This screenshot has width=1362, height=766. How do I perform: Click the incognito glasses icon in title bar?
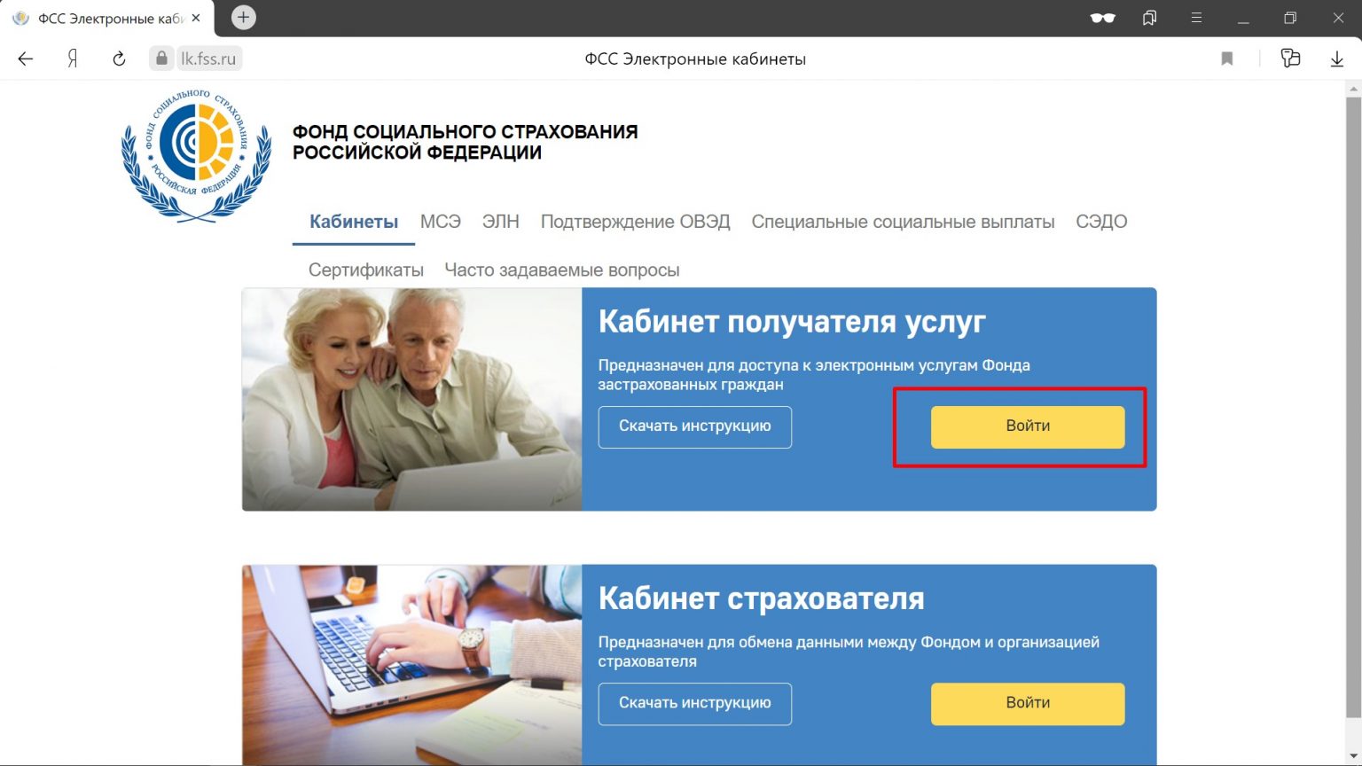coord(1102,18)
